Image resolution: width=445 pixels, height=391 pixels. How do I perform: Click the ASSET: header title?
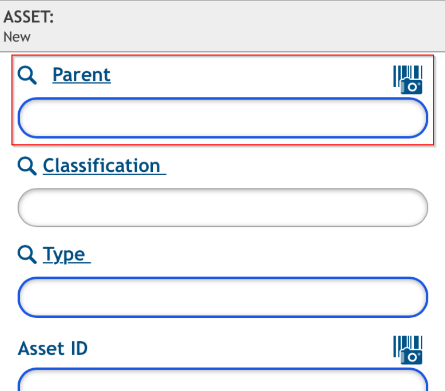(29, 17)
